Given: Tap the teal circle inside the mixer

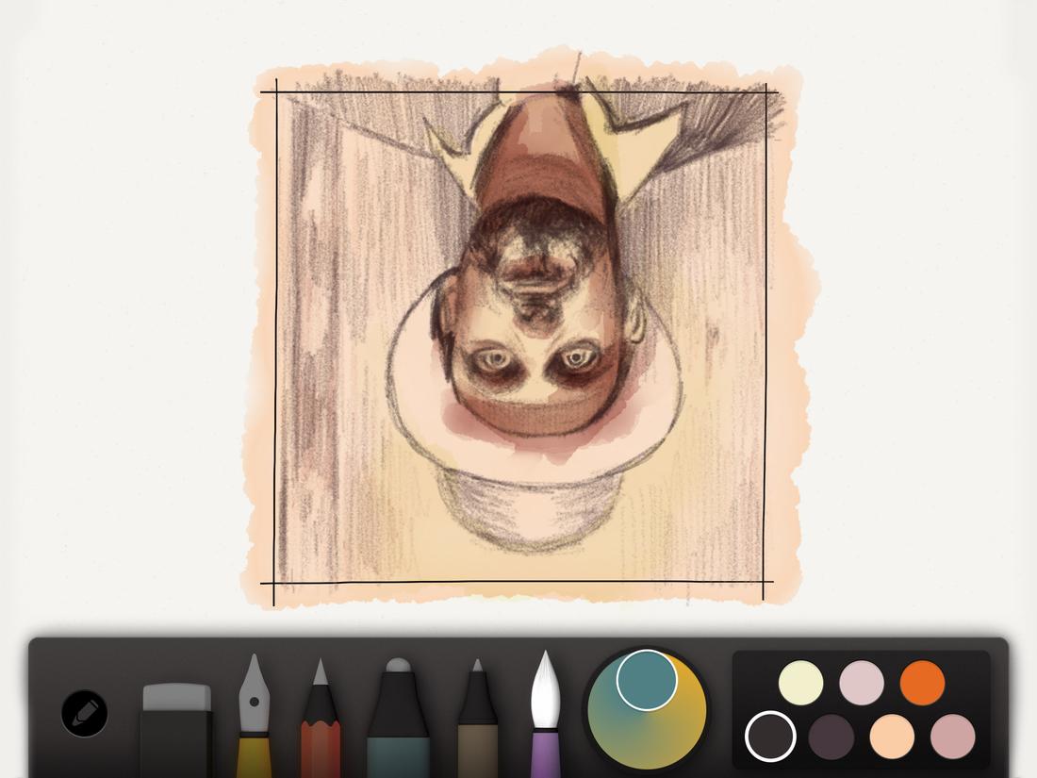Looking at the screenshot, I should click(x=647, y=682).
